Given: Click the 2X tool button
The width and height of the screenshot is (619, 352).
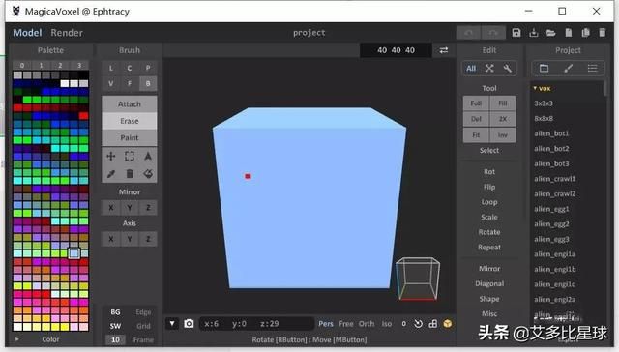Looking at the screenshot, I should coord(503,119).
